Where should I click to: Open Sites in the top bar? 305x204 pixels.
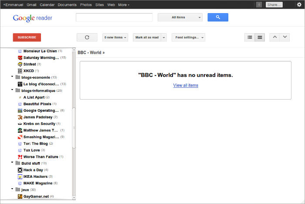99,5
